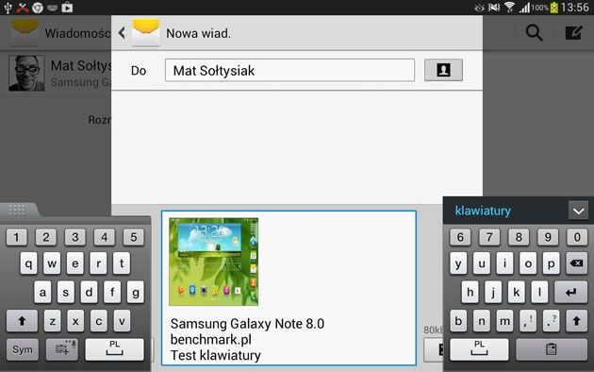
Task: Tap the letter q key
Action: (x=29, y=262)
